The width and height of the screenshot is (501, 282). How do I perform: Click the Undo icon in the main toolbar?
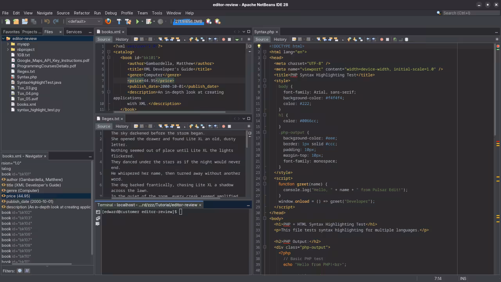click(x=47, y=22)
